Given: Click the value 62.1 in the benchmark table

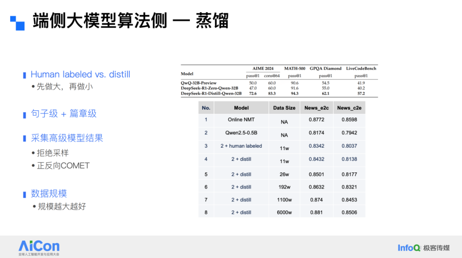Looking at the screenshot, I should 326,93.
